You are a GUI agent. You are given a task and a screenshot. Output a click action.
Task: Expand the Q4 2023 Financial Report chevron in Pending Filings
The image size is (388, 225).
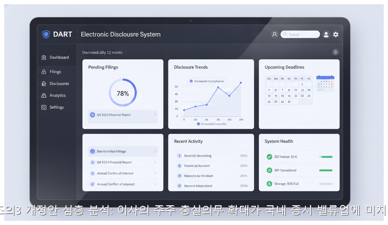155,115
